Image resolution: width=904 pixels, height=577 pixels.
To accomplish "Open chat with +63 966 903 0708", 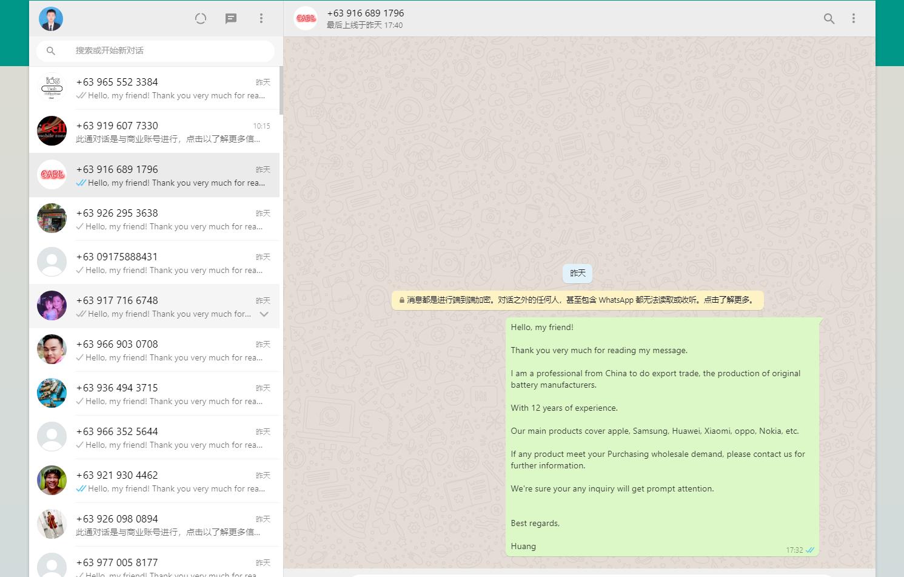I will pos(155,350).
